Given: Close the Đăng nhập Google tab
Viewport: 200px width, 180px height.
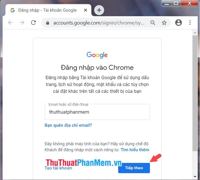Looking at the screenshot, I should point(86,10).
